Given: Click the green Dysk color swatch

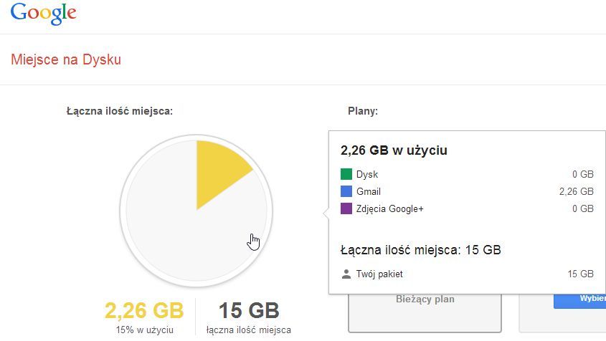Looking at the screenshot, I should [x=346, y=174].
